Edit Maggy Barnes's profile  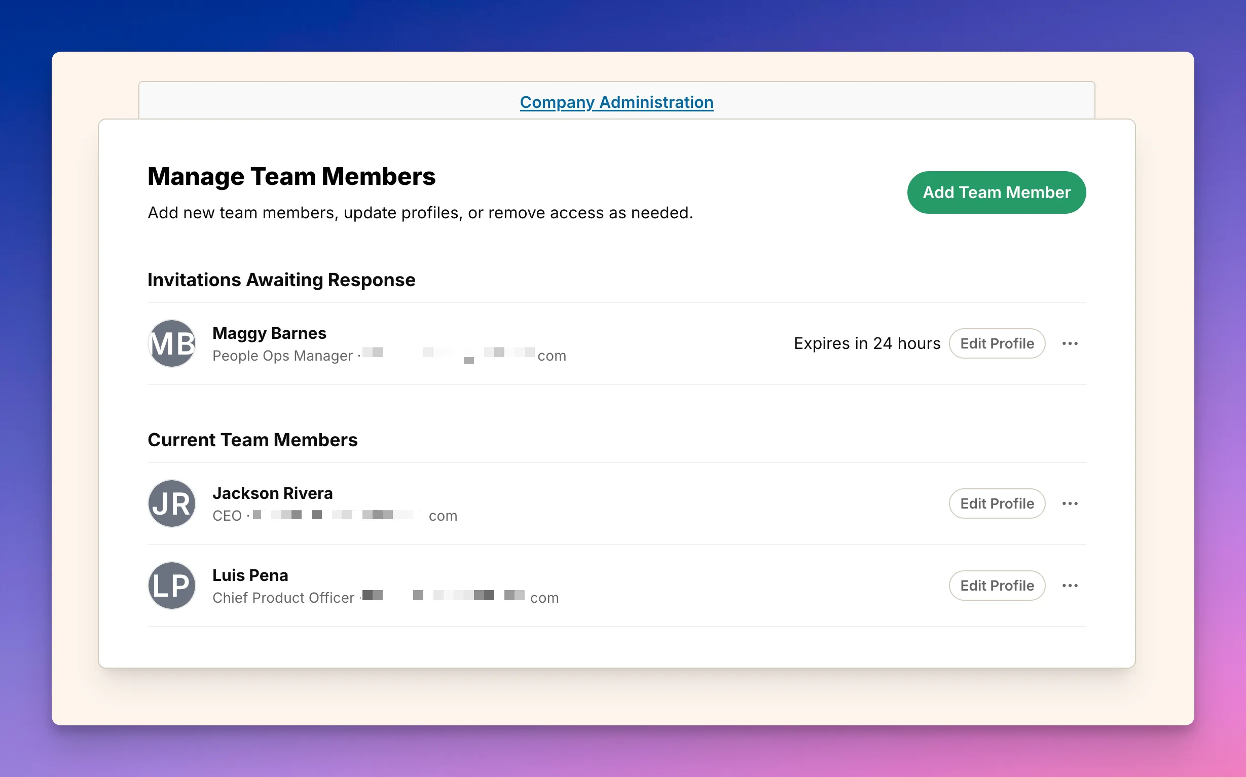click(x=997, y=343)
